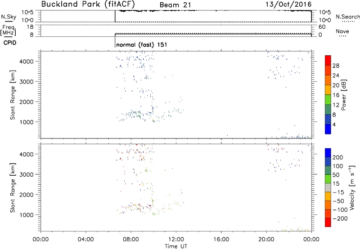Click the date '13/Oct/2016'
The image size is (360, 249).
click(288, 4)
